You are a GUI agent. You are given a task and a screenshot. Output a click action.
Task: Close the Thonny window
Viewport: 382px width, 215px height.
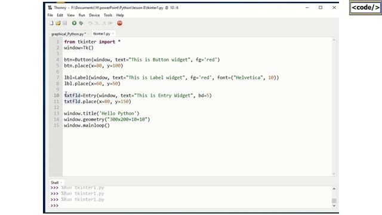(334, 8)
